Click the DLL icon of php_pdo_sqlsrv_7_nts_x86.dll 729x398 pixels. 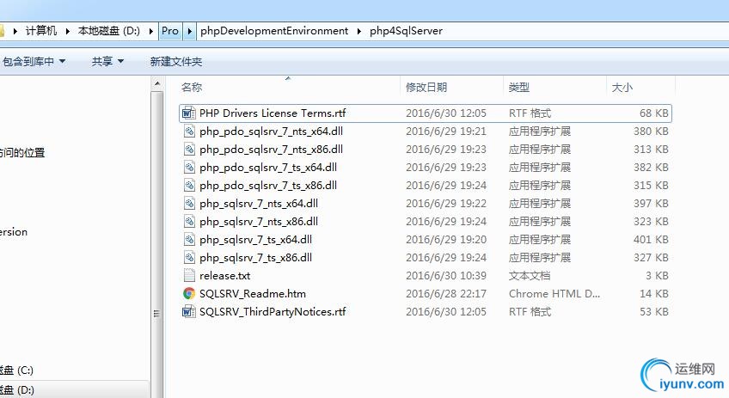coord(189,150)
